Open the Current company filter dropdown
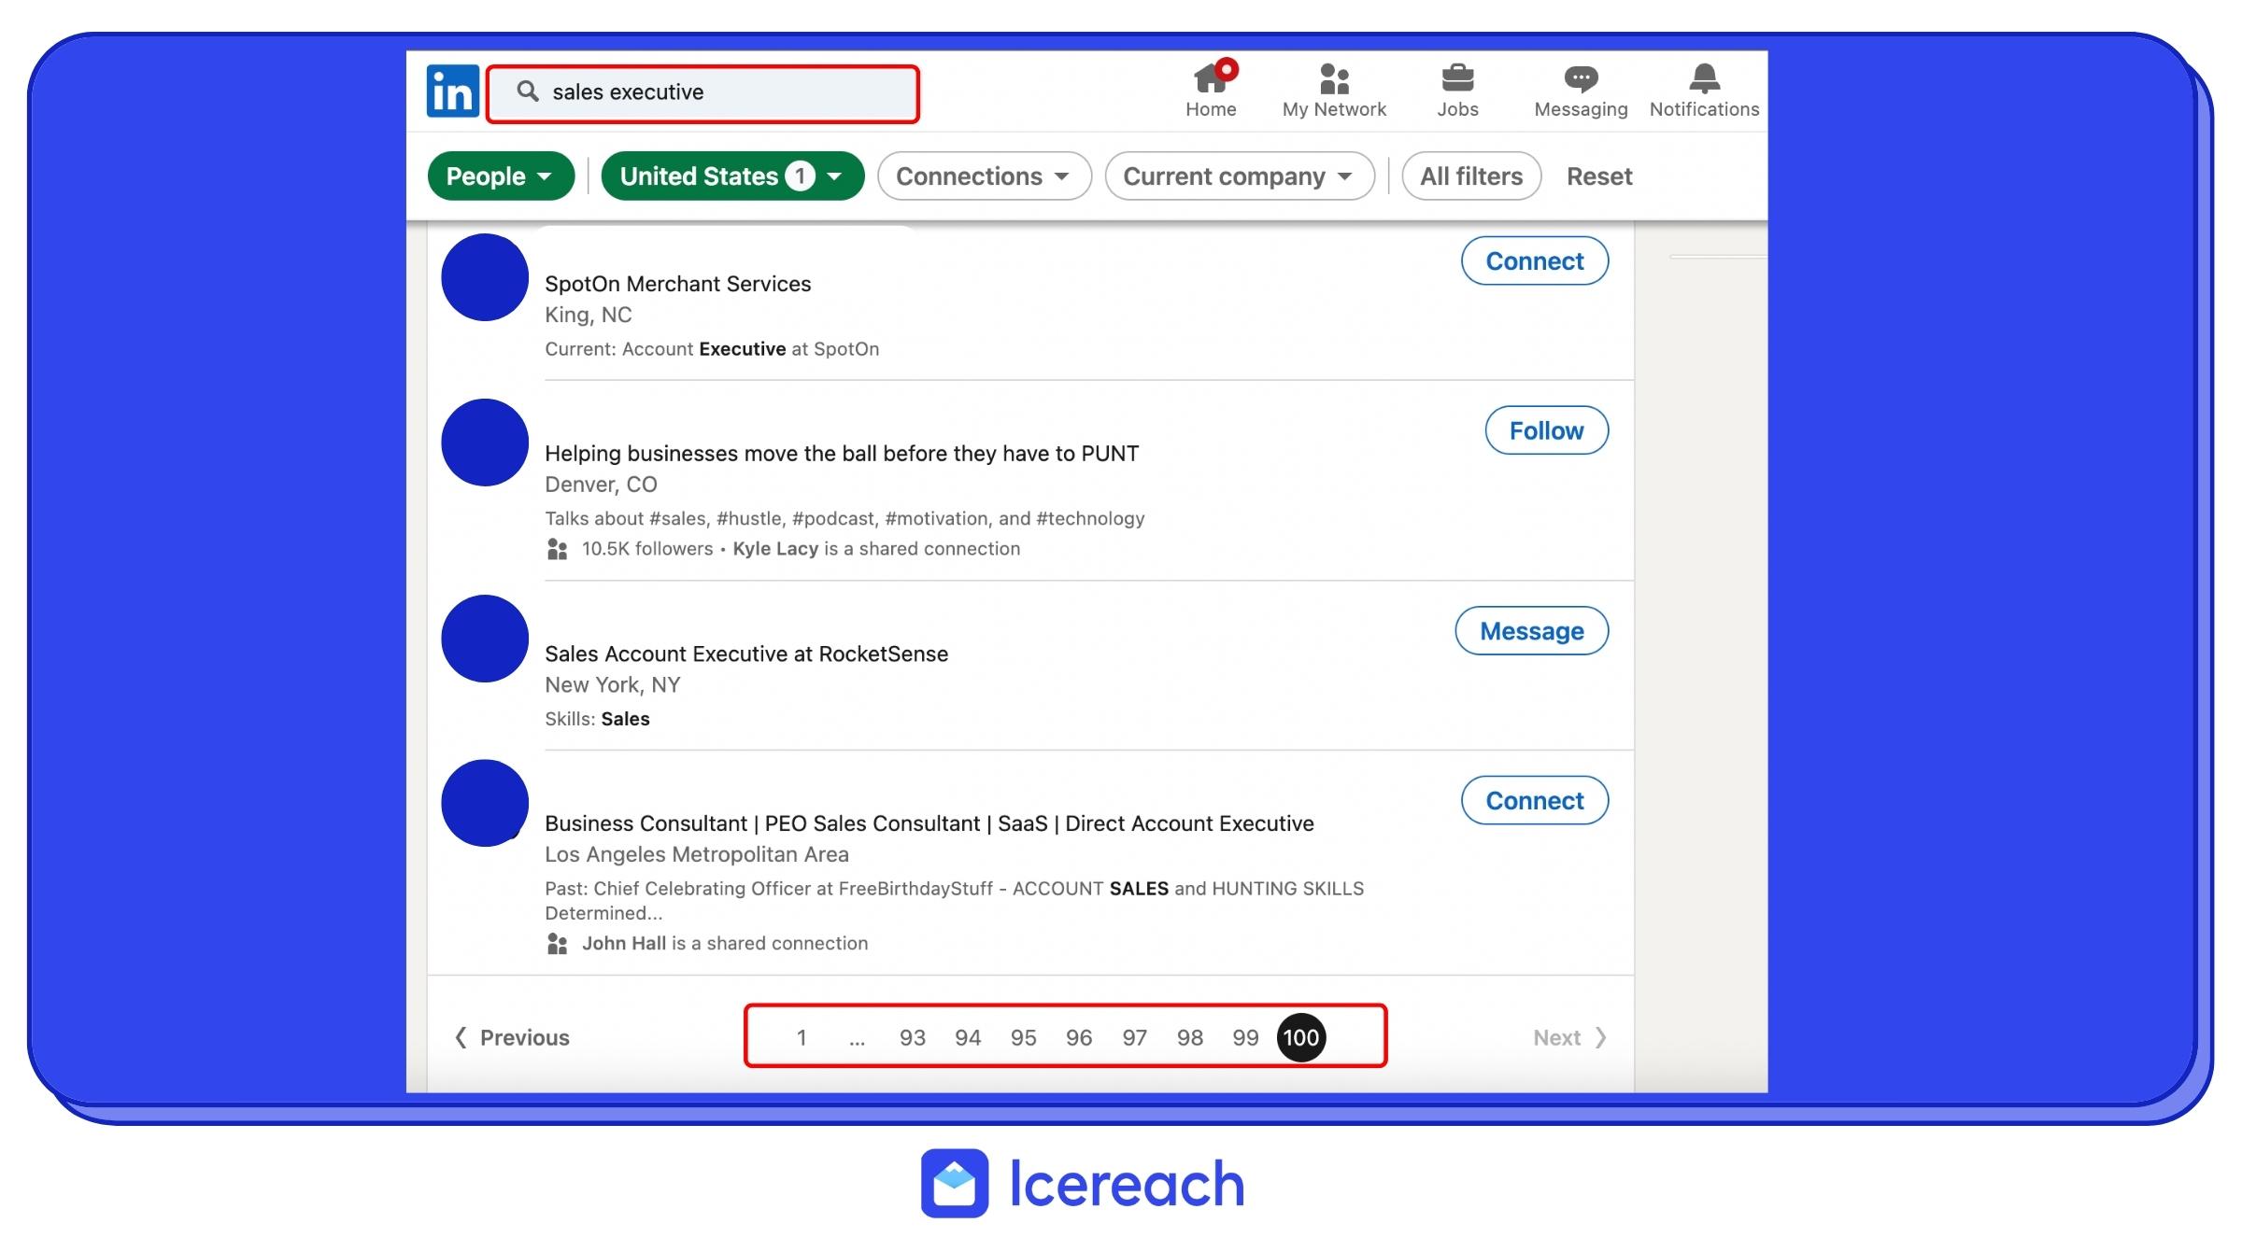 tap(1239, 176)
